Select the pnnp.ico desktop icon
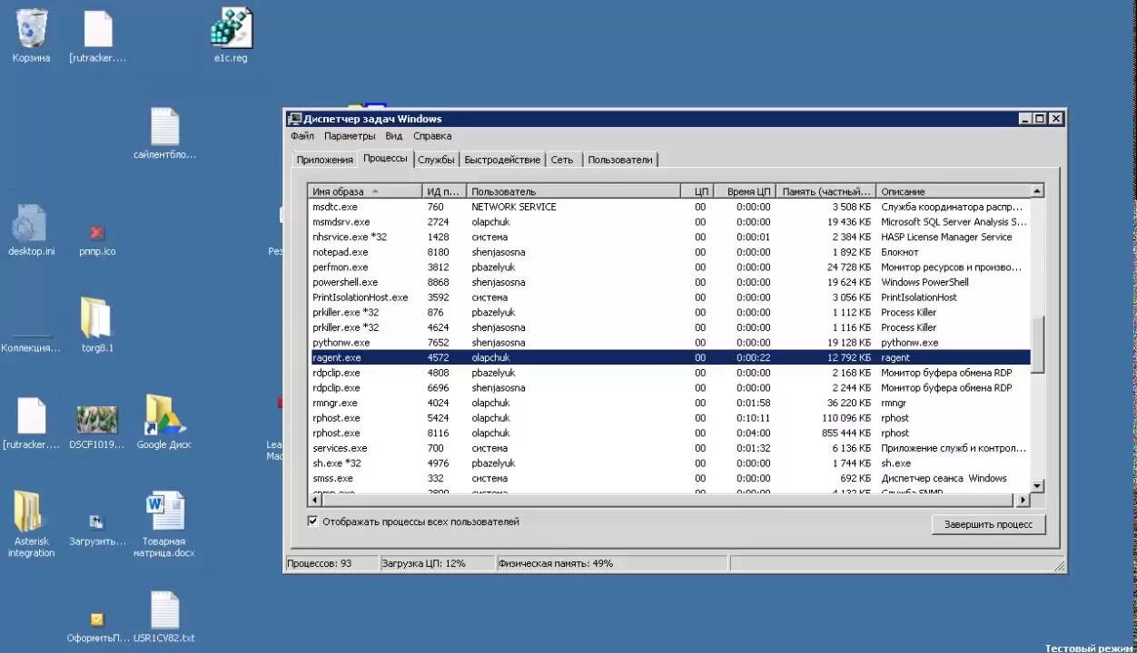This screenshot has height=653, width=1137. point(97,239)
